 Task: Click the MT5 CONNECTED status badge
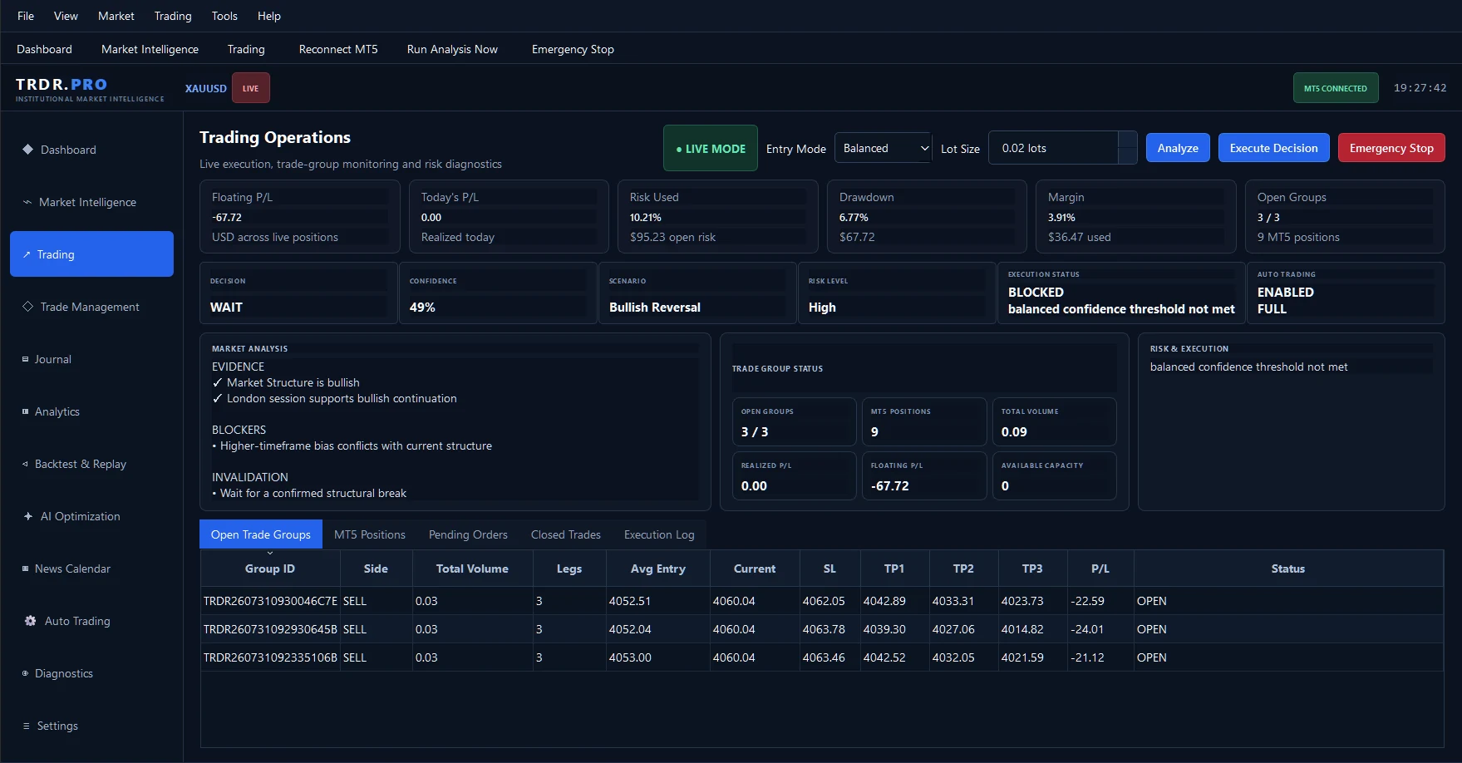click(1336, 88)
